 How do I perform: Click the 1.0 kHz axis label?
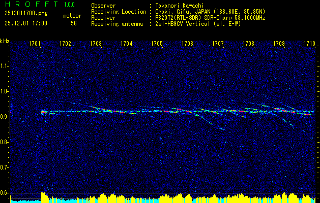(5, 91)
